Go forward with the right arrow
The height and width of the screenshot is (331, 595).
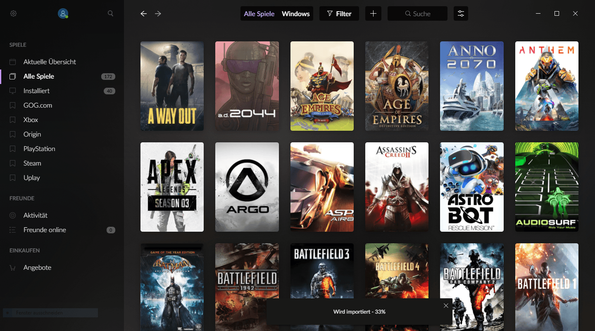pyautogui.click(x=158, y=14)
